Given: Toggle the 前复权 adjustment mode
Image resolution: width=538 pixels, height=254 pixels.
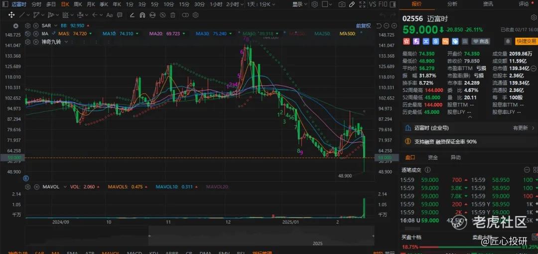Looking at the screenshot, I should (x=363, y=26).
